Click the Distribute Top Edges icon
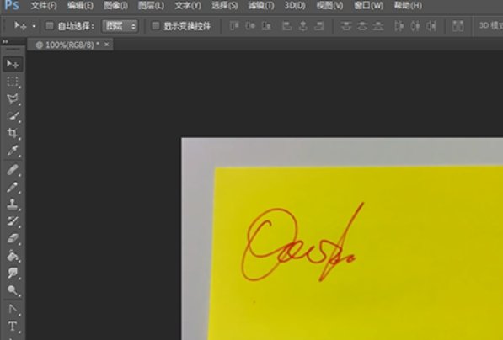The width and height of the screenshot is (503, 340). (x=345, y=26)
